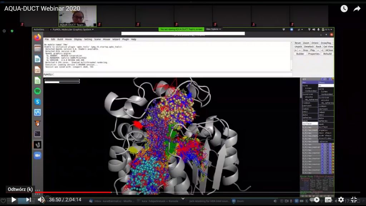366x206 pixels.
Task: Open the PyMOL Setting menu
Action: pyautogui.click(x=88, y=39)
